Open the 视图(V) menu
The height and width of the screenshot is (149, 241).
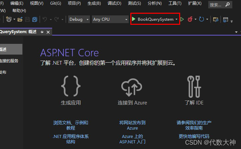pos(36,3)
